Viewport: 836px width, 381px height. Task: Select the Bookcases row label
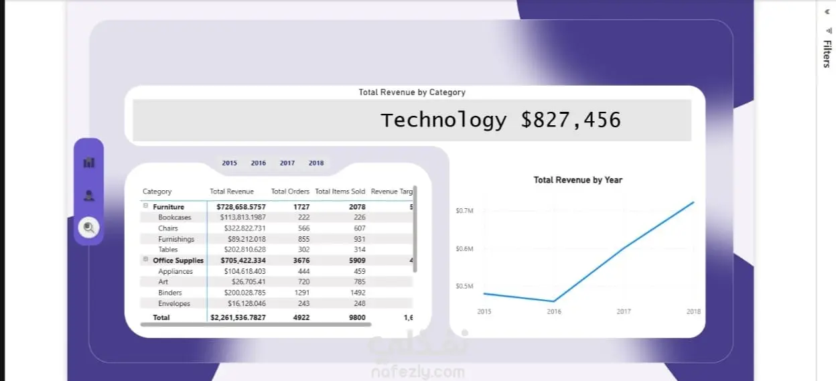[x=175, y=218]
